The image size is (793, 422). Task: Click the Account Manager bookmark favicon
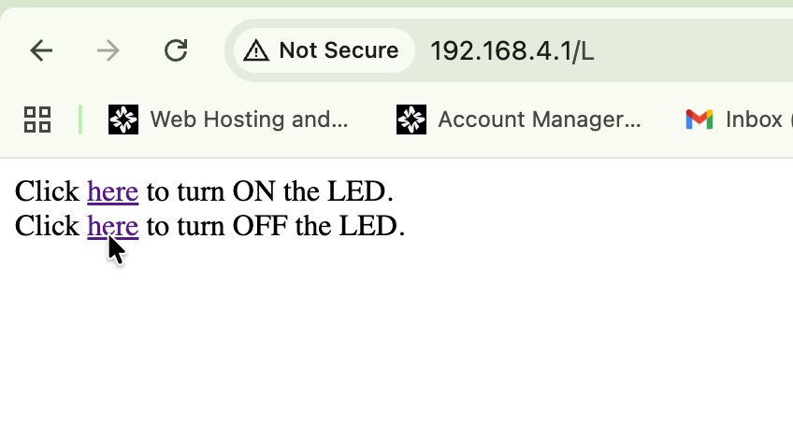coord(411,120)
